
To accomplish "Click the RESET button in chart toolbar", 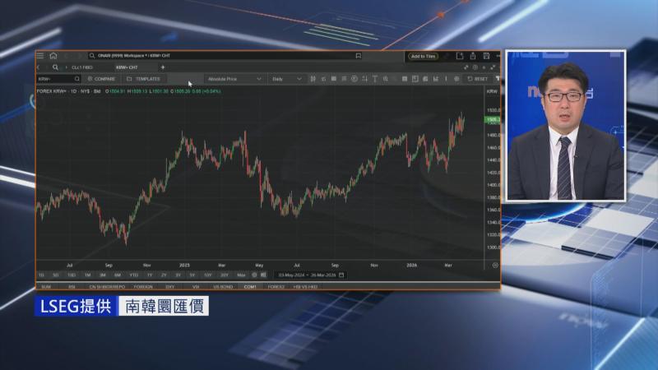I will pos(478,79).
